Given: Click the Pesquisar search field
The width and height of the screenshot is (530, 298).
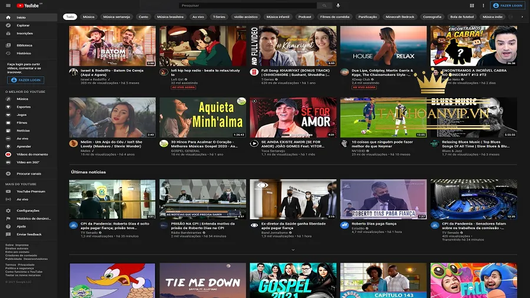Looking at the screenshot, I should pyautogui.click(x=248, y=5).
